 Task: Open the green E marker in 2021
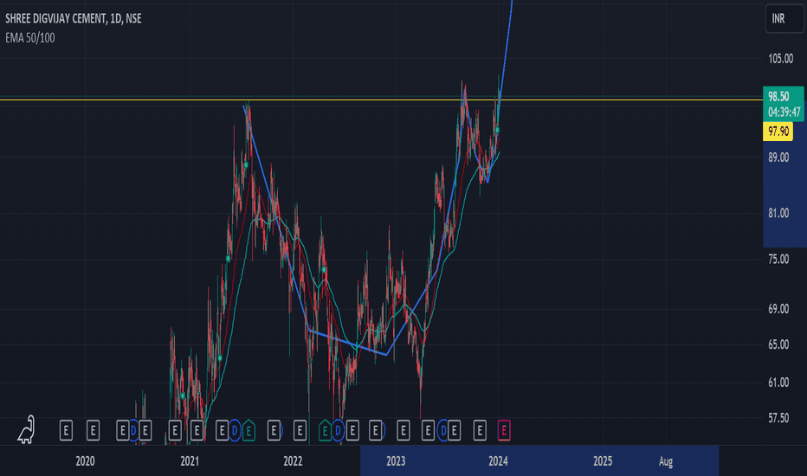[249, 430]
